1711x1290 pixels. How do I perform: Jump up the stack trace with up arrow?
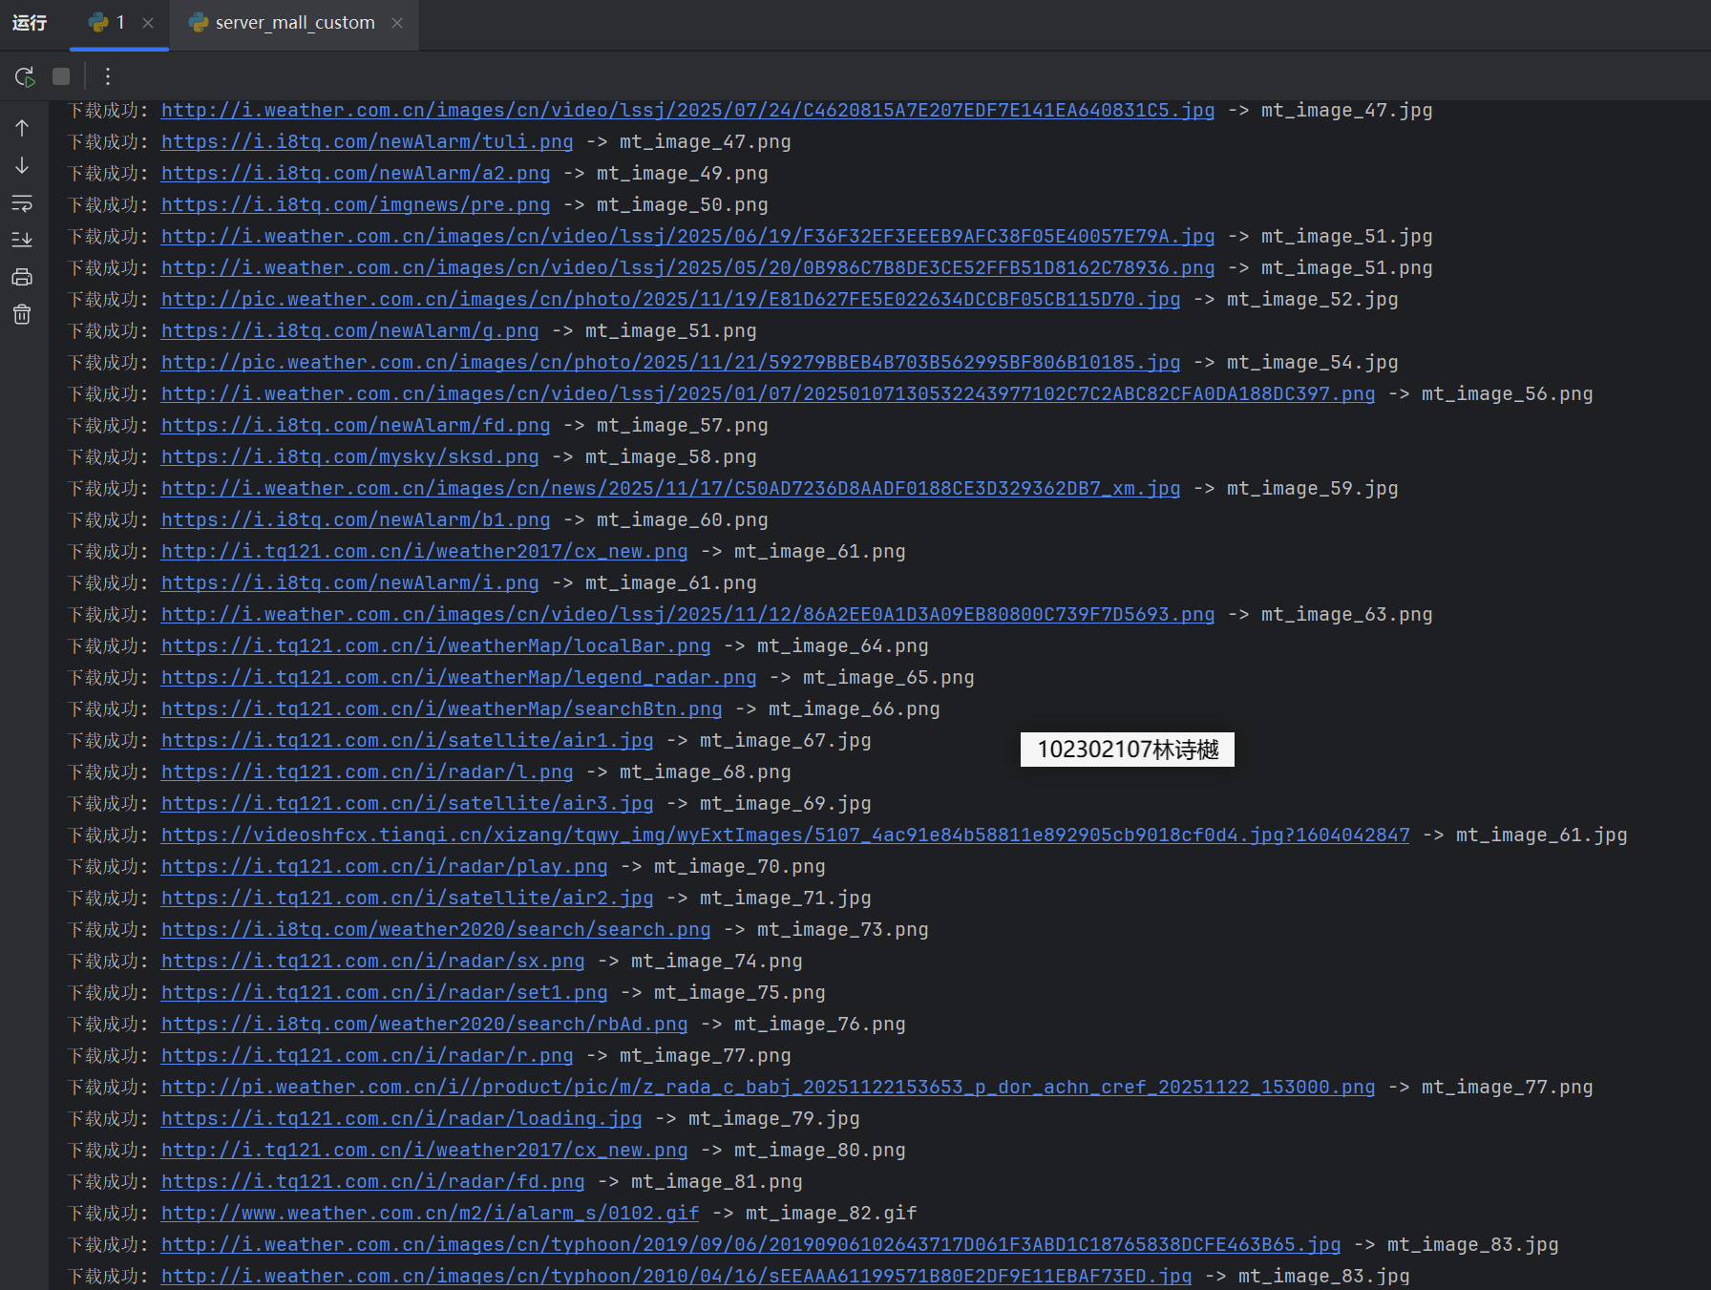(x=22, y=127)
